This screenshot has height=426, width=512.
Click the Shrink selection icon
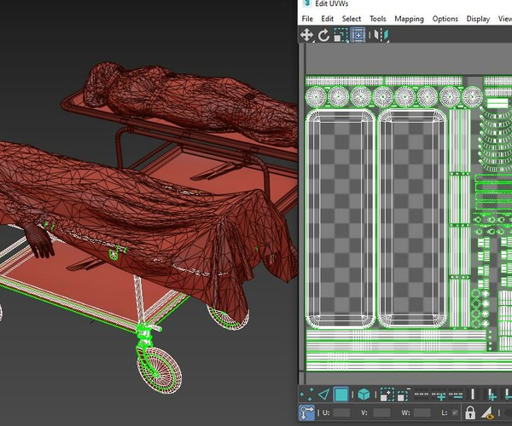pyautogui.click(x=404, y=394)
